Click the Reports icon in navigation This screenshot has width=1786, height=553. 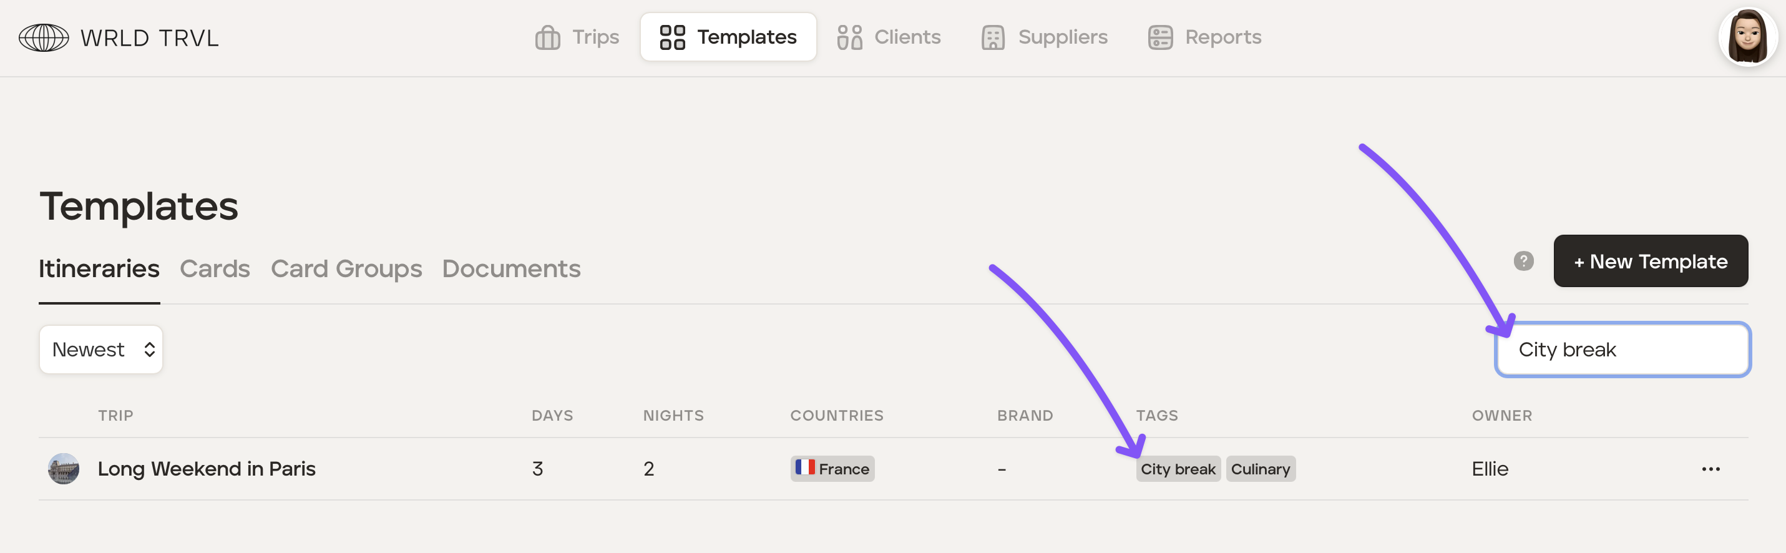point(1159,37)
